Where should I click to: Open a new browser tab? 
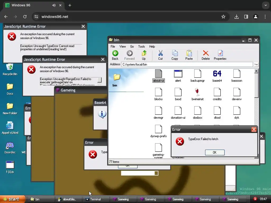click(x=70, y=5)
